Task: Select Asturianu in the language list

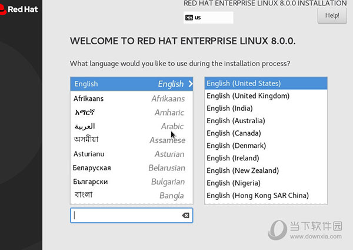Action: pyautogui.click(x=131, y=154)
